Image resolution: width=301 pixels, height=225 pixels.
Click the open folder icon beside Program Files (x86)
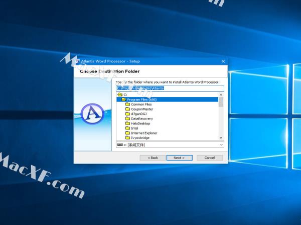[x=124, y=99]
